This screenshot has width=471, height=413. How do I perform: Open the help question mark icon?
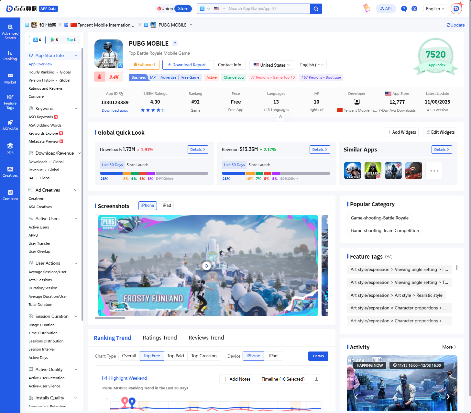pos(404,9)
